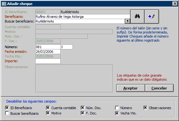Click the disabled Motivo field
179x121 pixels.
coord(74,32)
